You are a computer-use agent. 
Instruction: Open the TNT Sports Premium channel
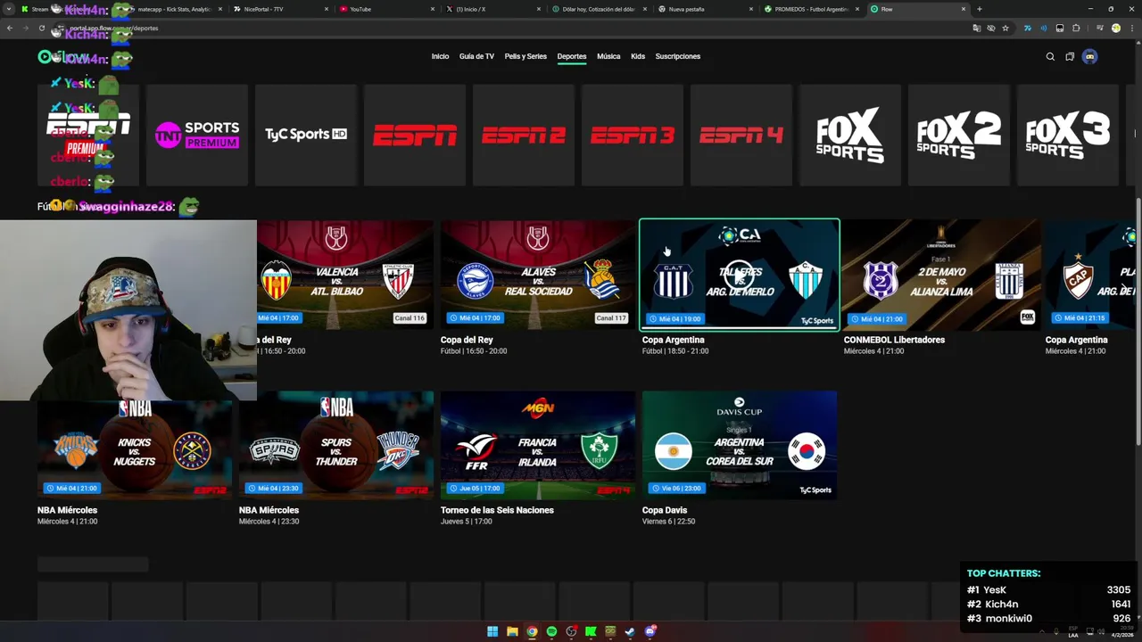pyautogui.click(x=197, y=136)
